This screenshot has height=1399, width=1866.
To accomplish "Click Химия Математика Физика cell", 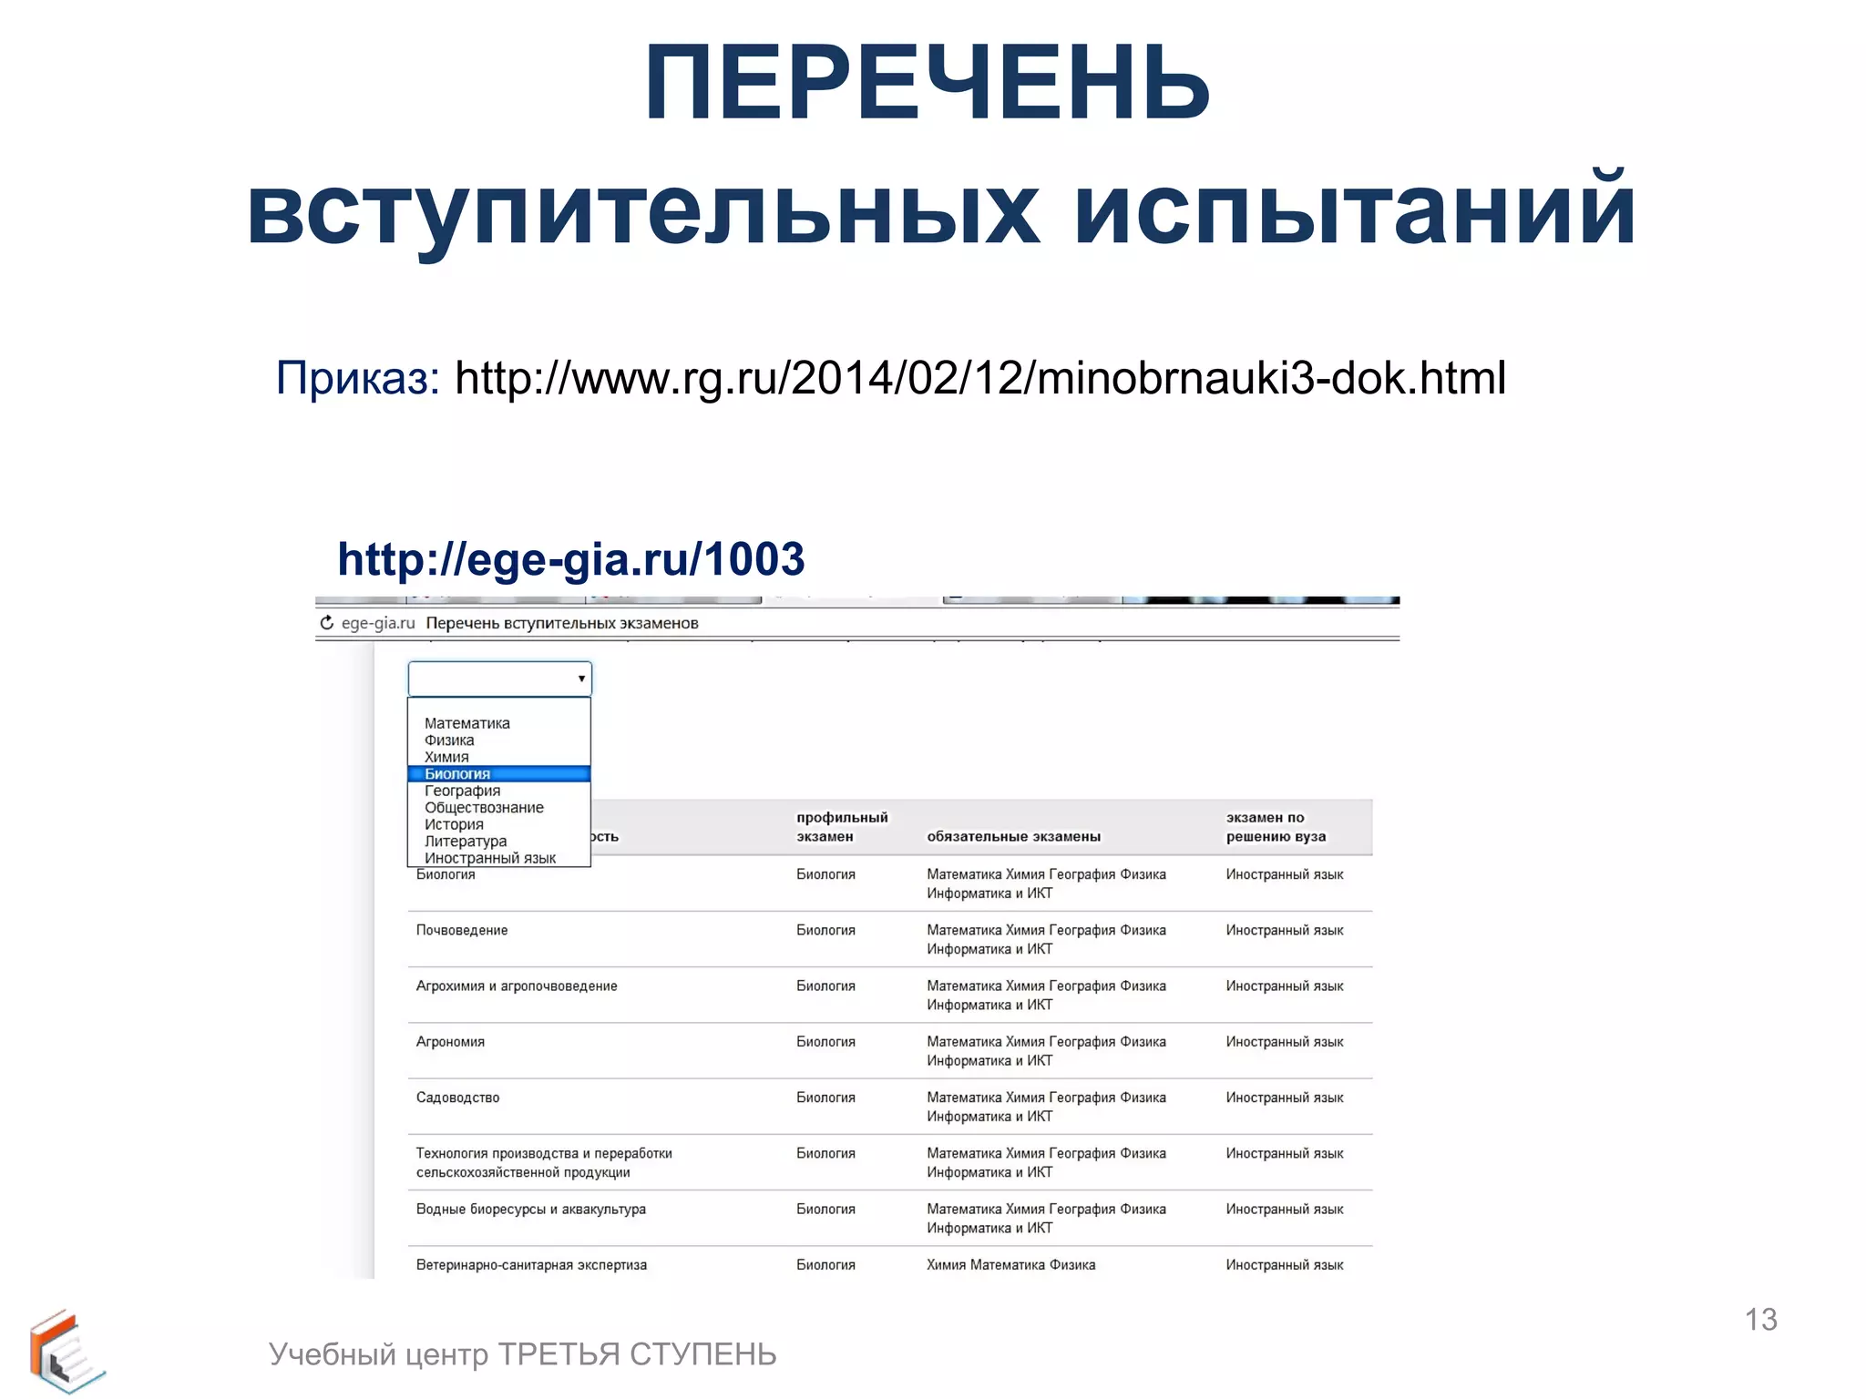I will 1011,1265.
